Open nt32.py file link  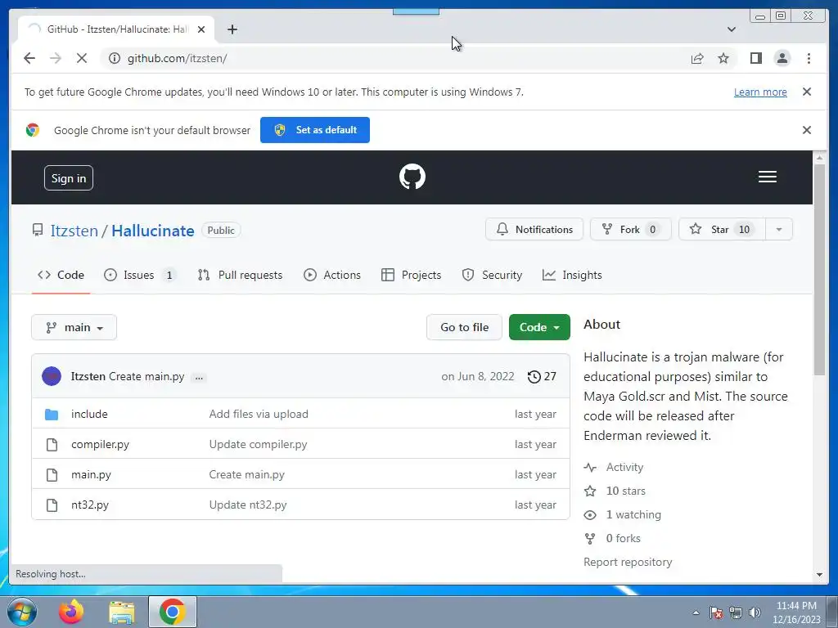click(x=90, y=505)
